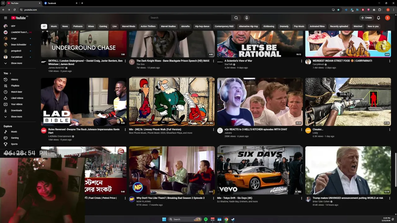Open Dean Schneider subscription channel
The width and height of the screenshot is (397, 223).
(x=18, y=45)
